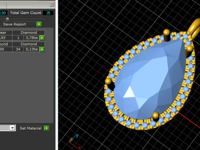Click the Save Report button

pos(20,24)
